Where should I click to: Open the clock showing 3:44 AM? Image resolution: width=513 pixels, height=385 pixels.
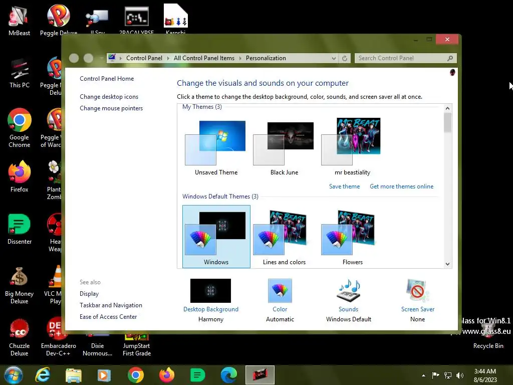click(485, 375)
